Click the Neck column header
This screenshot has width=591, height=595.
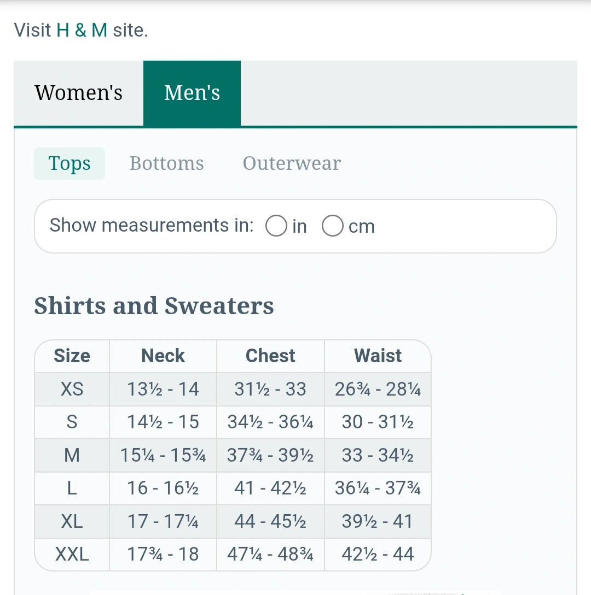coord(163,356)
